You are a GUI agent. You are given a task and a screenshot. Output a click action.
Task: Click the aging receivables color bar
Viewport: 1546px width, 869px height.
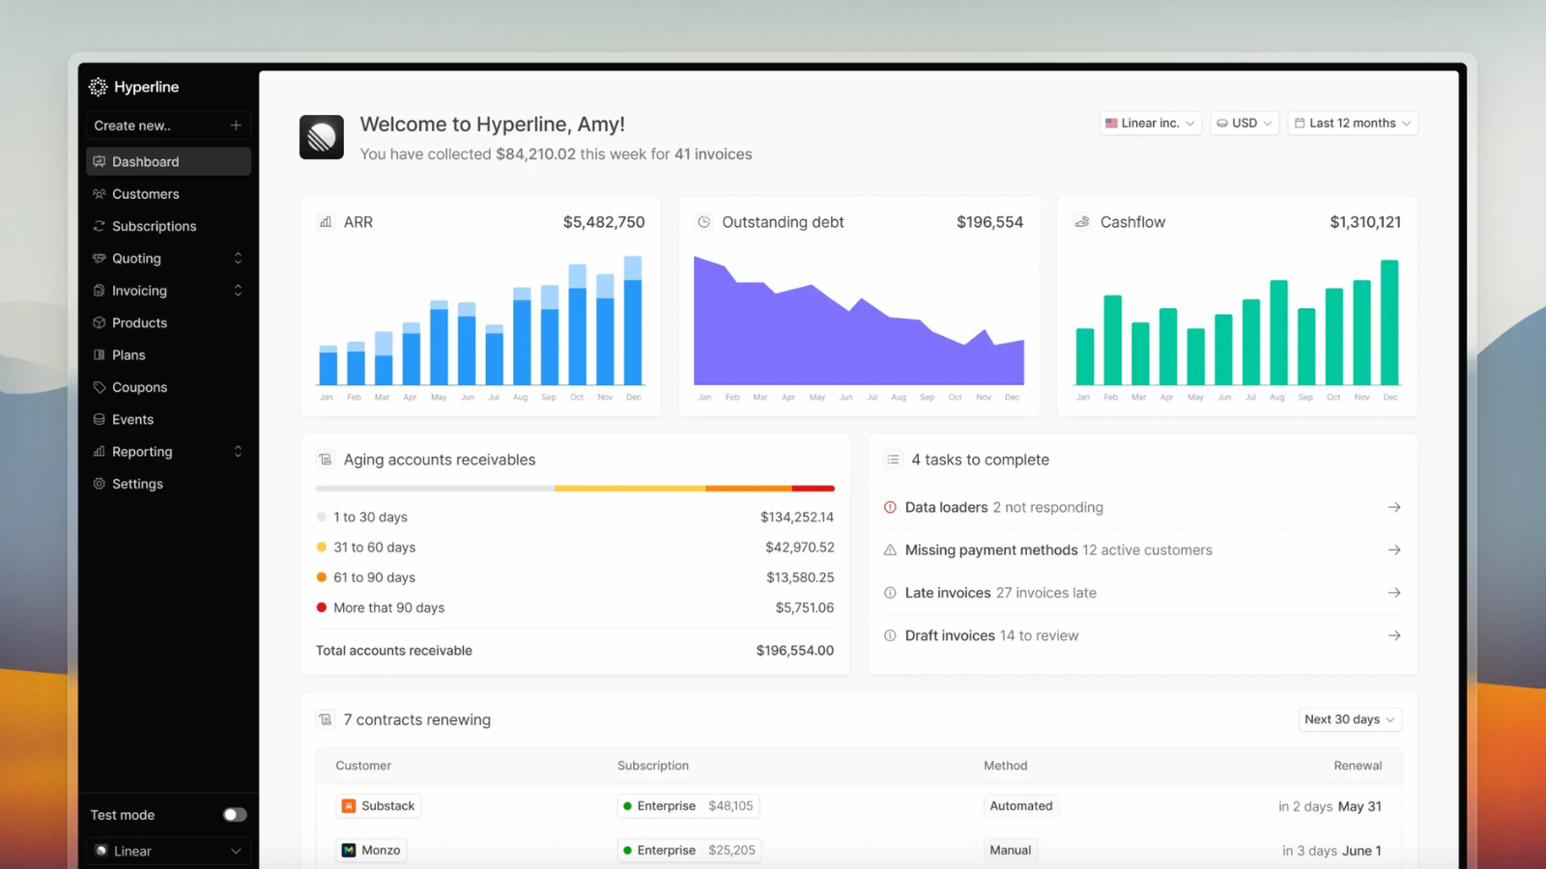(575, 489)
